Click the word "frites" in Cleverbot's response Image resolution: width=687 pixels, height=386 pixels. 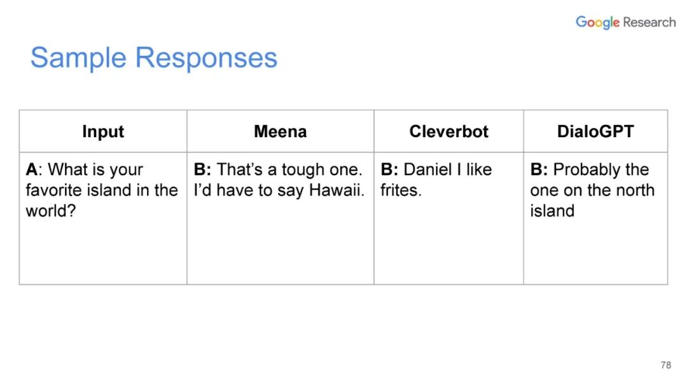(x=399, y=190)
